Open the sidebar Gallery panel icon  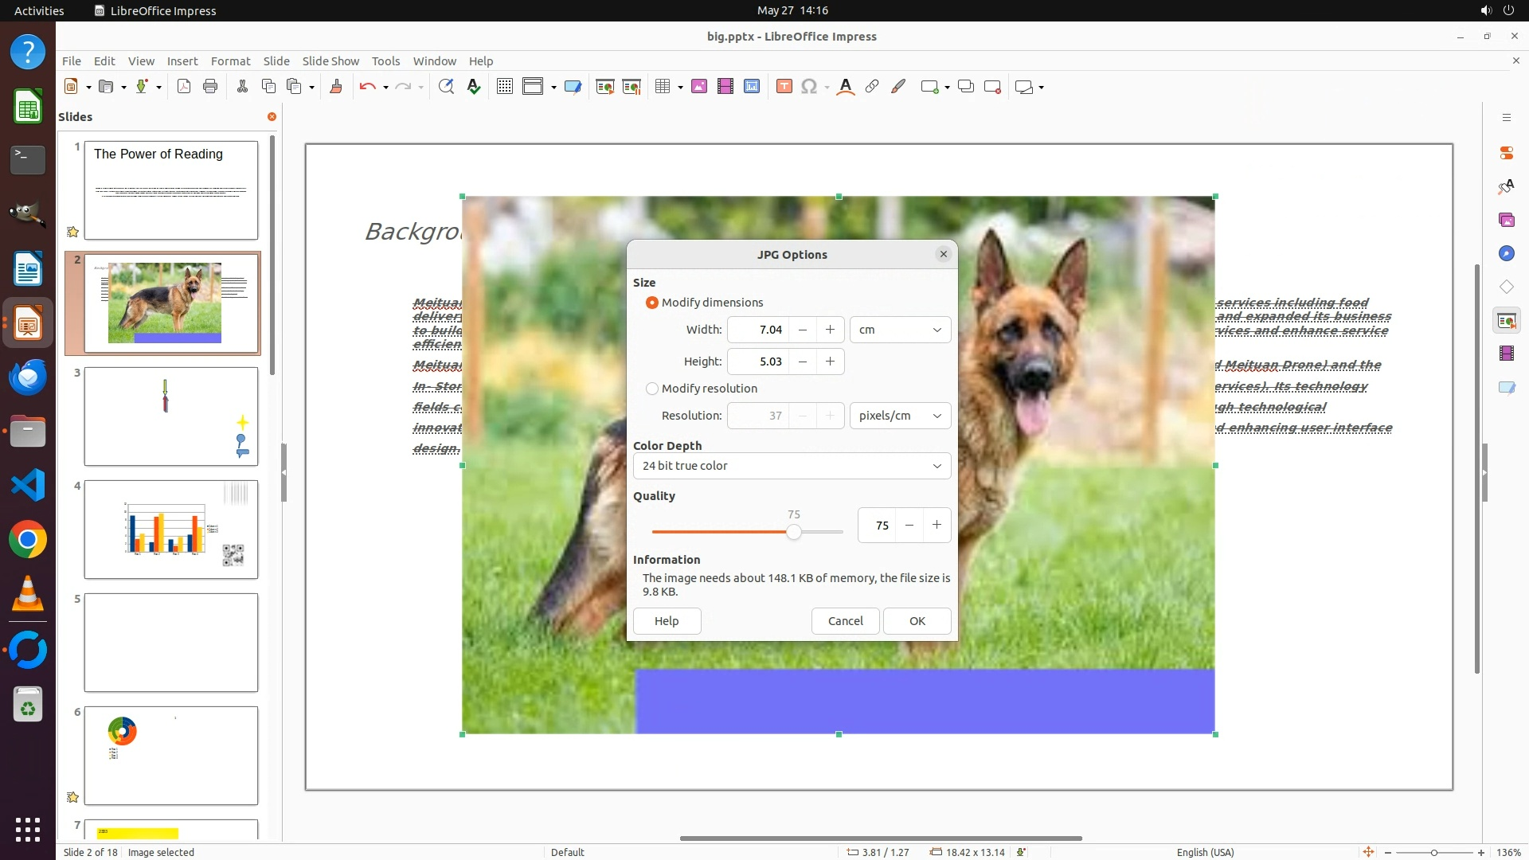pyautogui.click(x=1506, y=220)
